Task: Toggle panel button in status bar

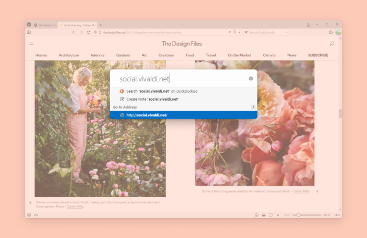Action: coord(29,215)
